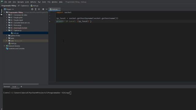Click the ip_local assignment code line

87,18
